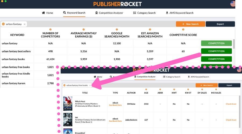The width and height of the screenshot is (242, 134).
Task: Click Export button next to urban fantasy tab
Action: coord(220,24)
